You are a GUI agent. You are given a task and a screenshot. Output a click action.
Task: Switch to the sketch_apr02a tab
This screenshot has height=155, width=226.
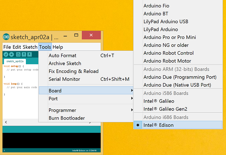(15, 61)
